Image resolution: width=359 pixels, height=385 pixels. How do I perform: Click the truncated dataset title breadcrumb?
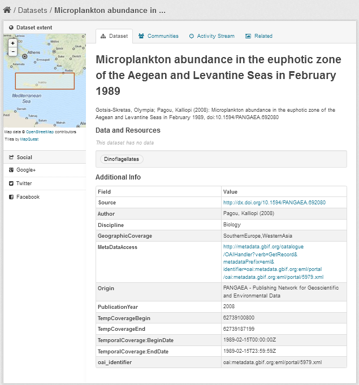point(110,10)
